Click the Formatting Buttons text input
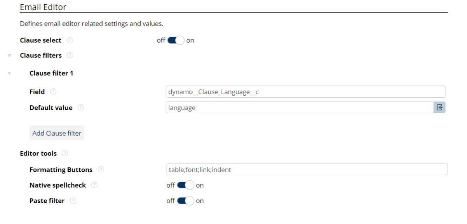Screen dimensions: 467x224 [x=307, y=170]
